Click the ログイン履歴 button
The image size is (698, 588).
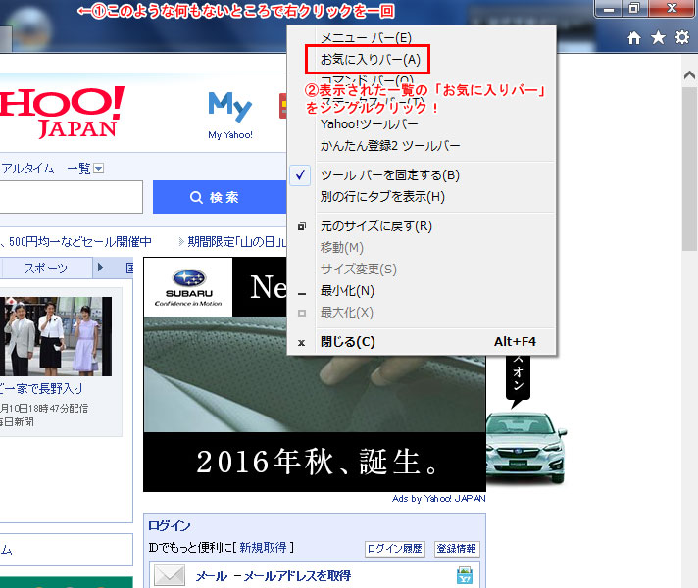click(x=396, y=549)
